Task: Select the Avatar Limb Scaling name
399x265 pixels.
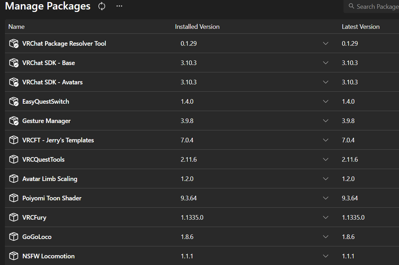Action: pos(50,179)
